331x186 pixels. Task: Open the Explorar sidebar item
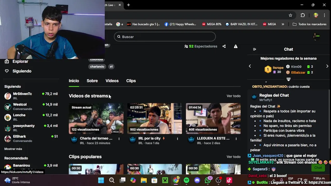[x=16, y=61]
